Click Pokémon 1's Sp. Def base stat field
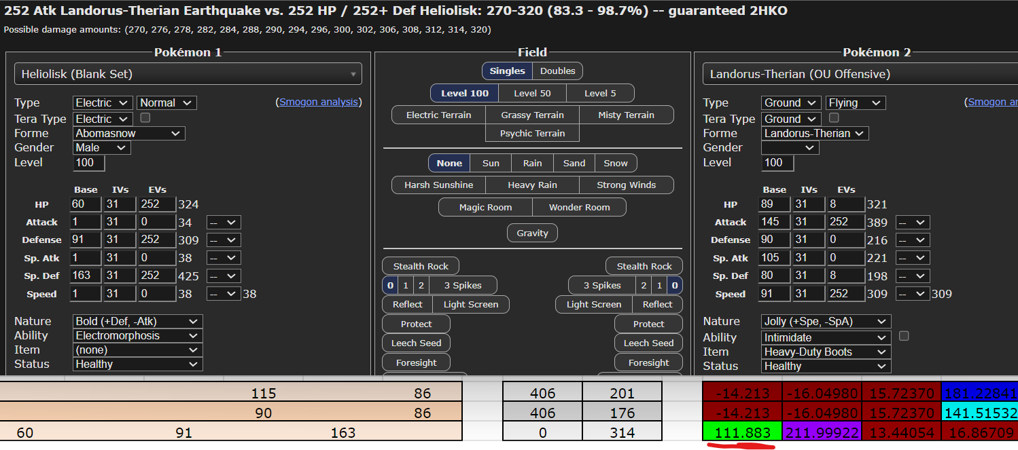 click(x=86, y=276)
